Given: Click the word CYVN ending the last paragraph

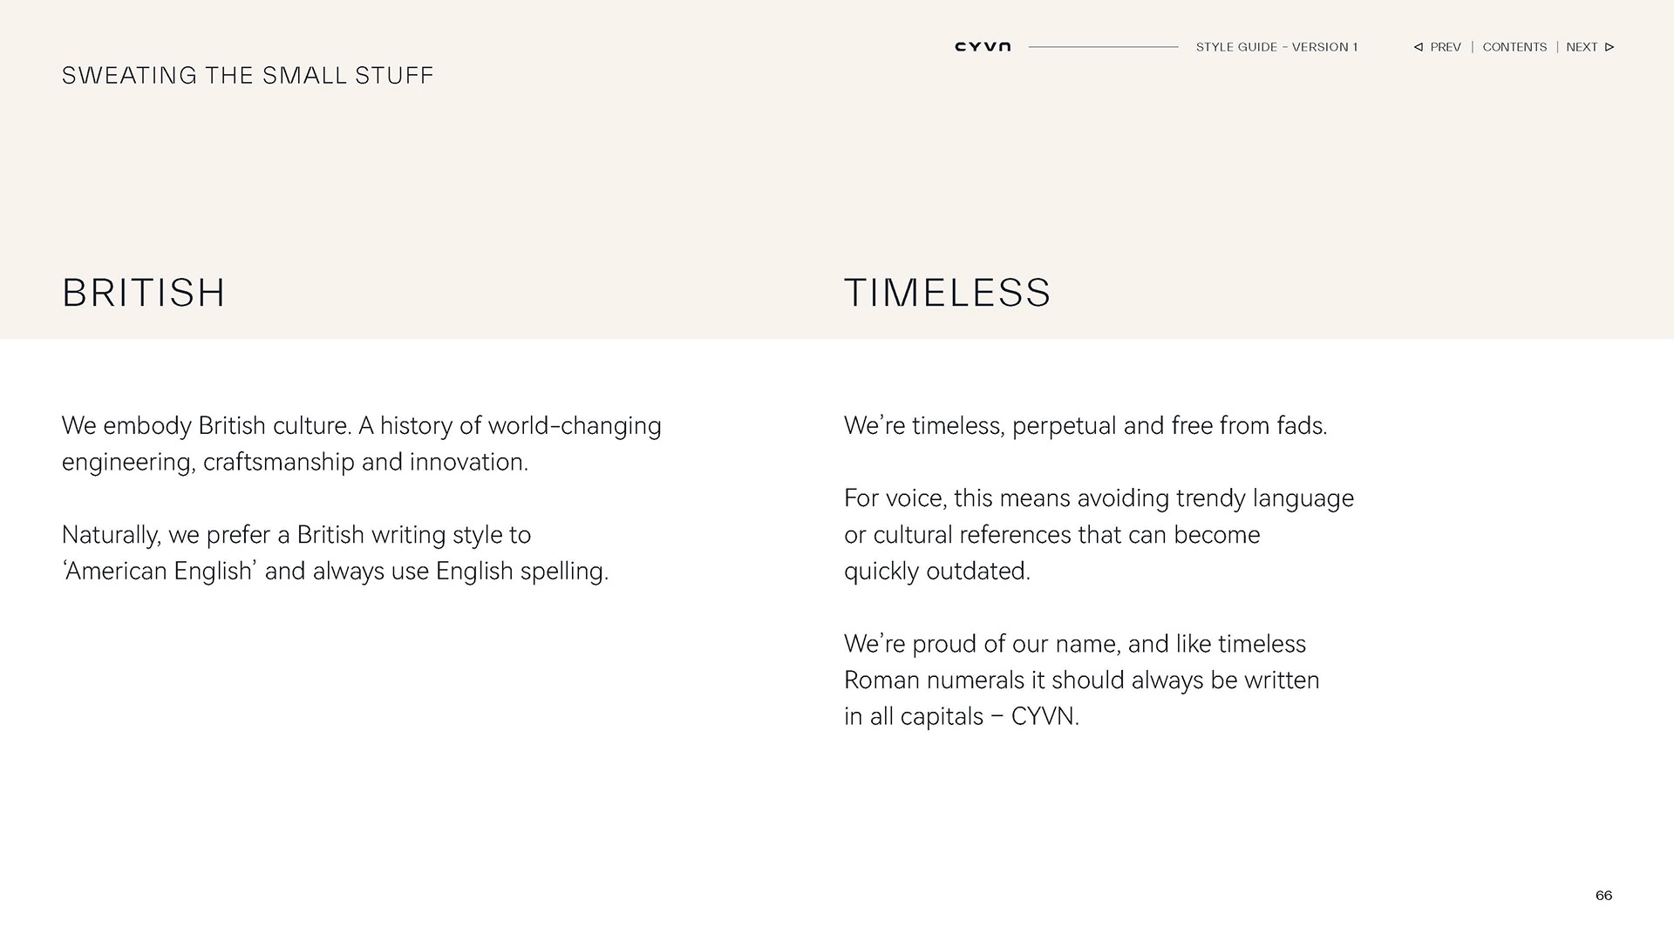Looking at the screenshot, I should pyautogui.click(x=1043, y=716).
